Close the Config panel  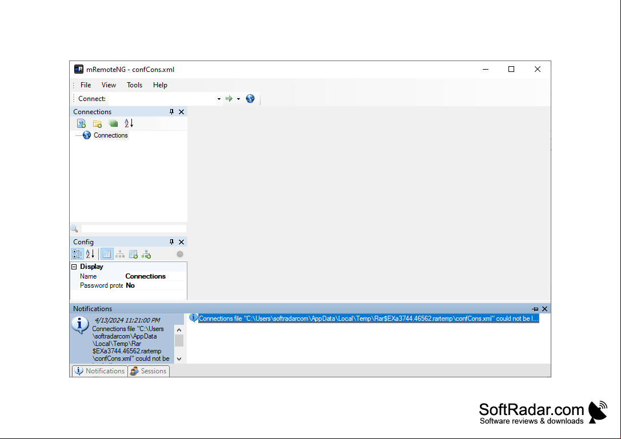pos(182,242)
